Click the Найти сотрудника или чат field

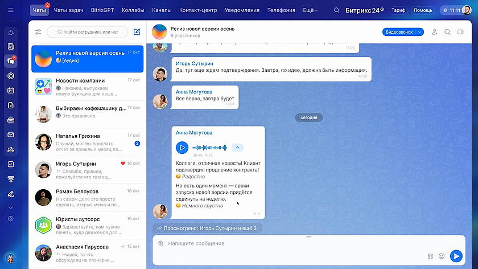pos(87,32)
